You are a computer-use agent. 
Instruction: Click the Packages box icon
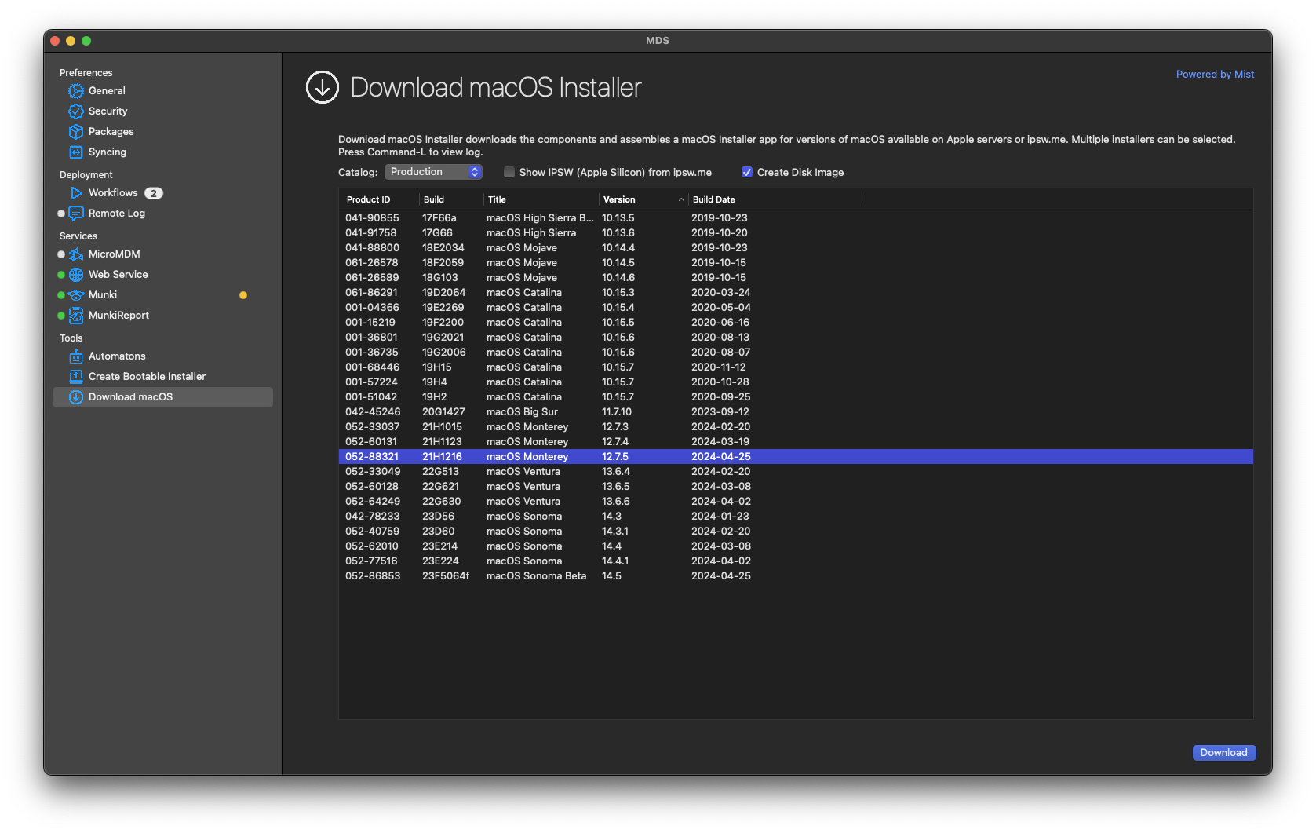pyautogui.click(x=76, y=132)
